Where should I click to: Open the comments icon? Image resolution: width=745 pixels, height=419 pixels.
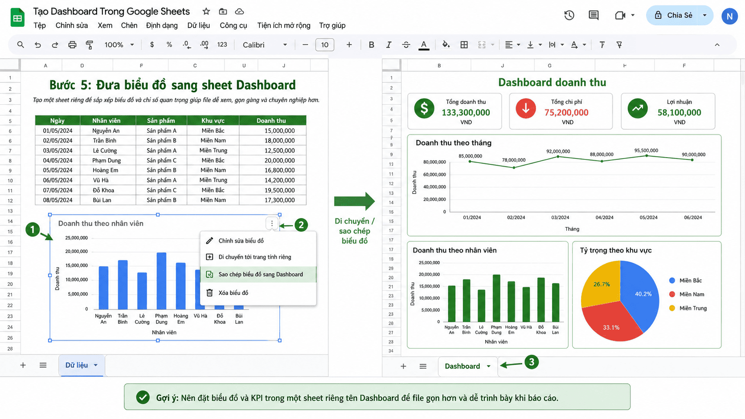tap(594, 15)
